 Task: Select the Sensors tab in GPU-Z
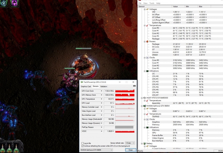[96, 86]
